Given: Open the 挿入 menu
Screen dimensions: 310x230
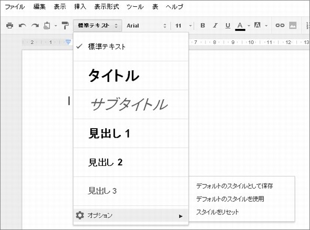Looking at the screenshot, I should [x=80, y=7].
